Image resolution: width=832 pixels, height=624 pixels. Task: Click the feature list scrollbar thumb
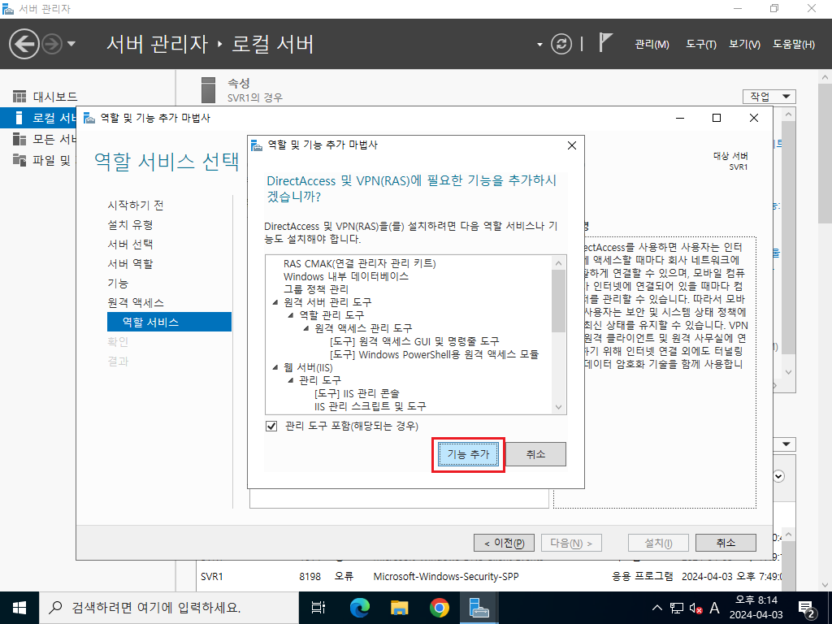pos(558,301)
